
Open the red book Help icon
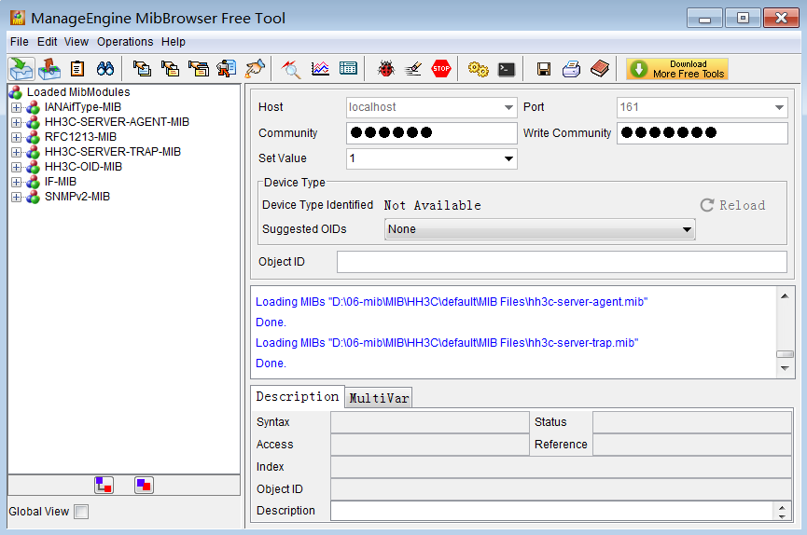[x=600, y=68]
